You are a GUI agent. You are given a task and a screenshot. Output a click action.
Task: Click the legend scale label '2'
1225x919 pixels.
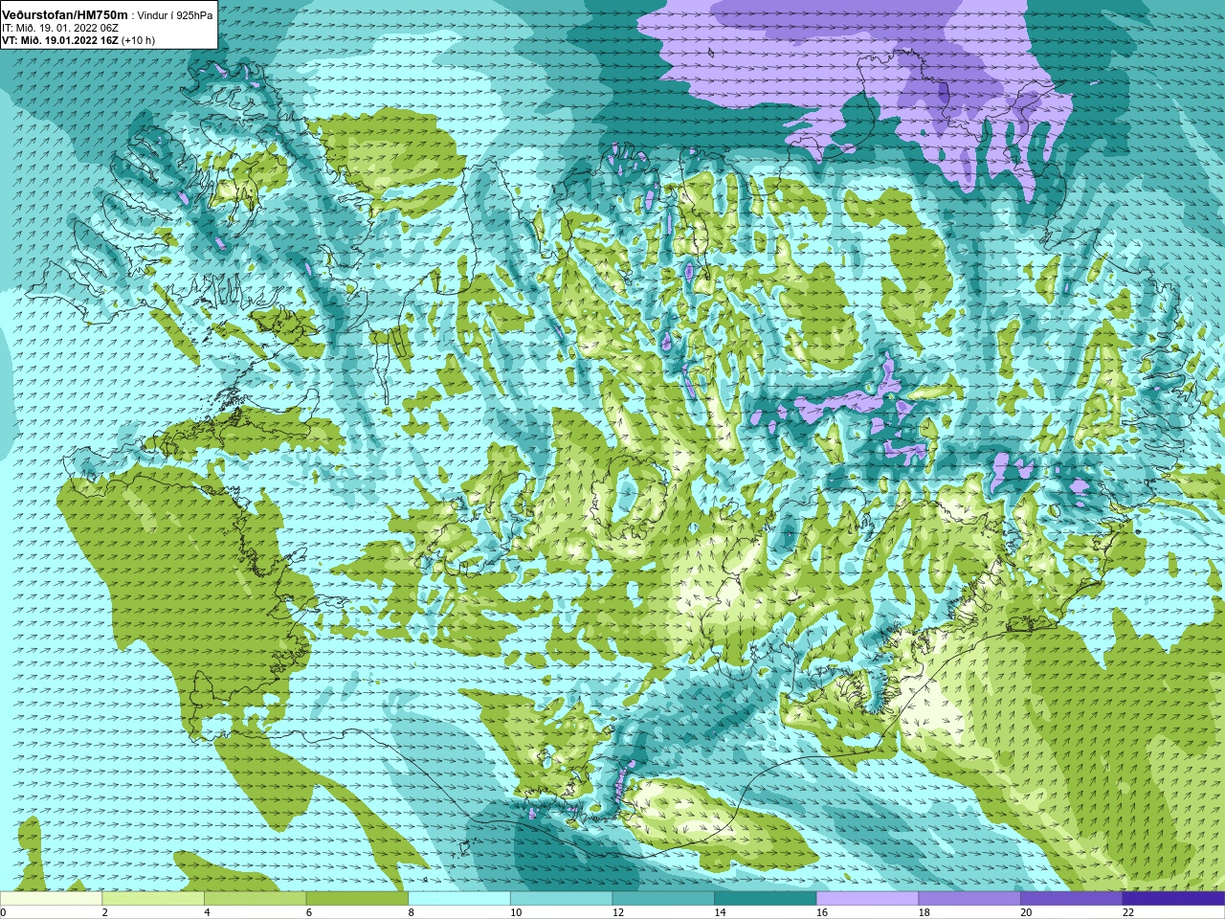105,912
